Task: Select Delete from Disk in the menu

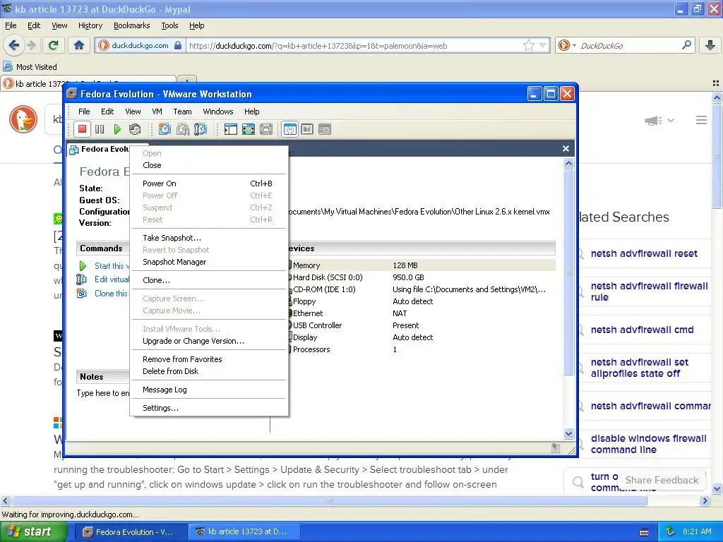Action: pyautogui.click(x=208, y=371)
